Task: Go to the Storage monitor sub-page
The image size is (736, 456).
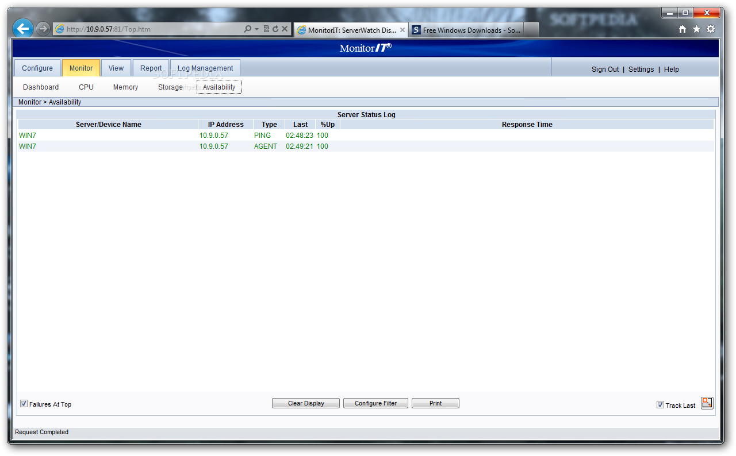Action: 170,87
